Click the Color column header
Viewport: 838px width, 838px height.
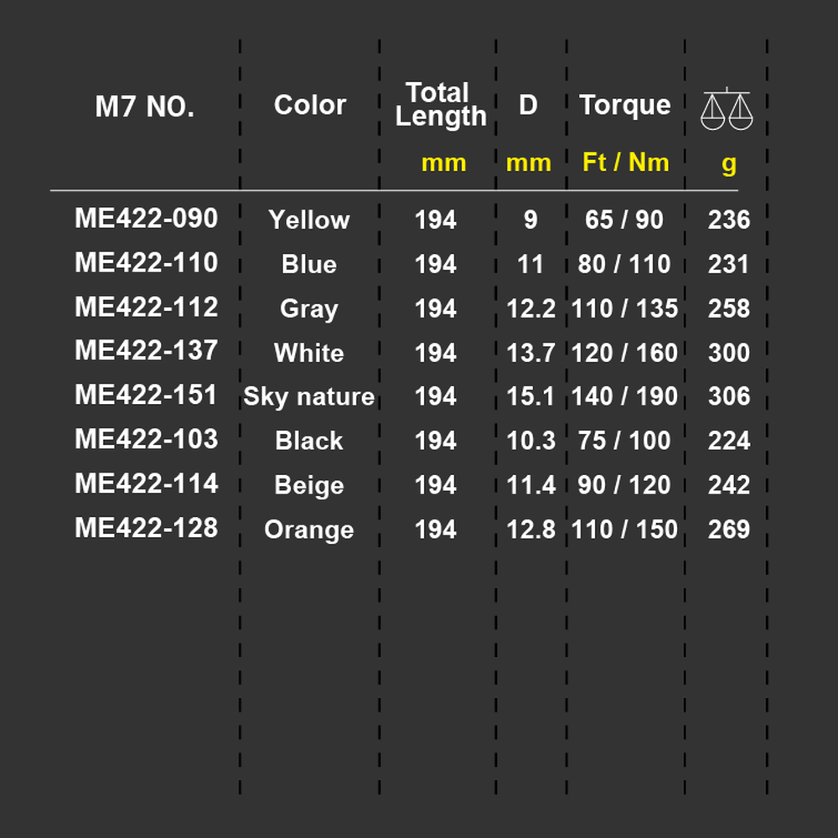310,105
